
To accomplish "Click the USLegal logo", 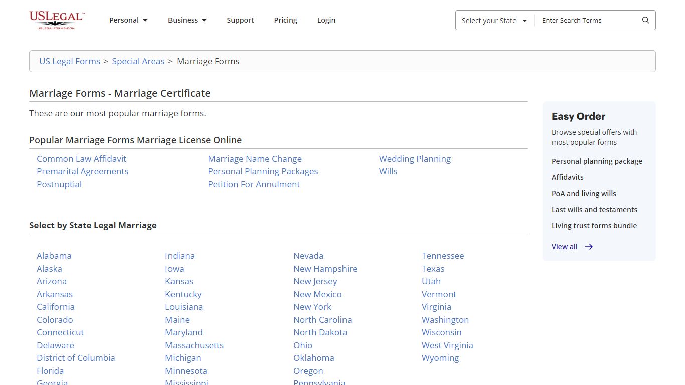I will tap(57, 20).
